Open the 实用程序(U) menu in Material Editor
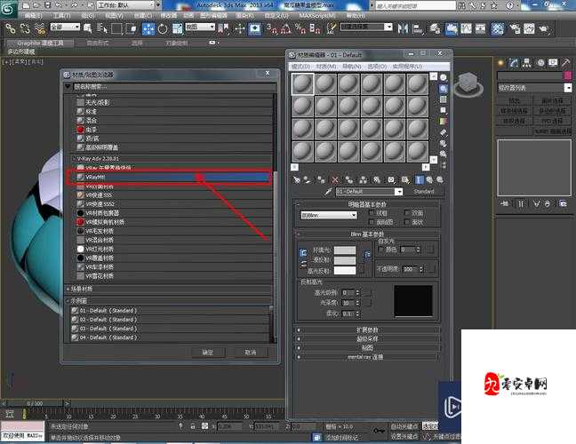This screenshot has height=444, width=576. coord(407,67)
